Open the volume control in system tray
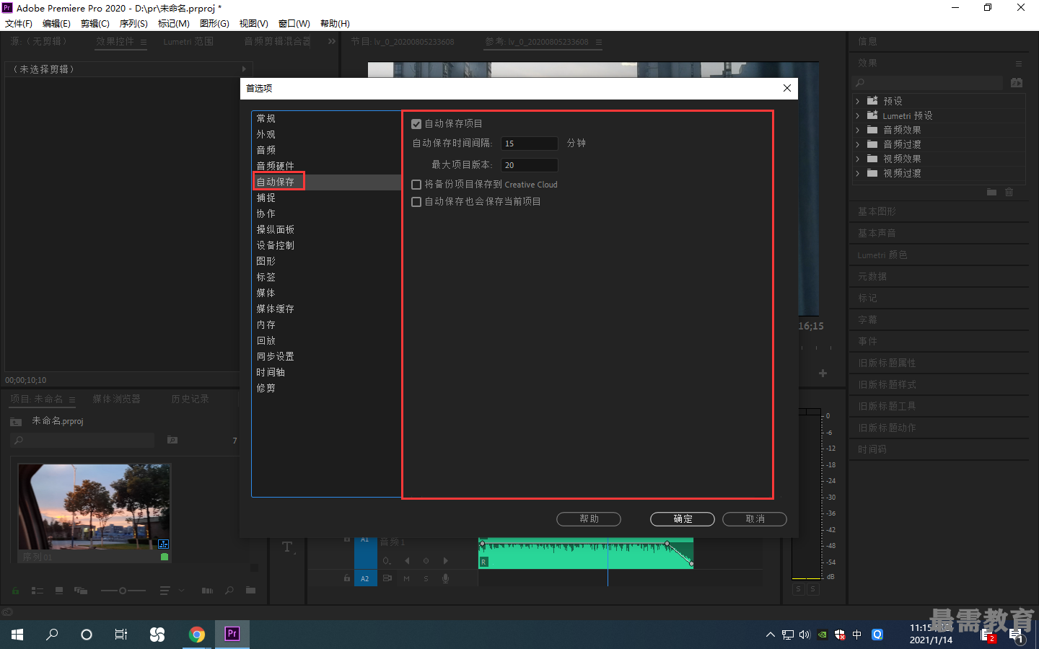The image size is (1039, 649). (805, 635)
